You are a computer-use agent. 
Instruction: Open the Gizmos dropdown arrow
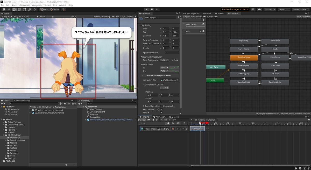[135, 17]
